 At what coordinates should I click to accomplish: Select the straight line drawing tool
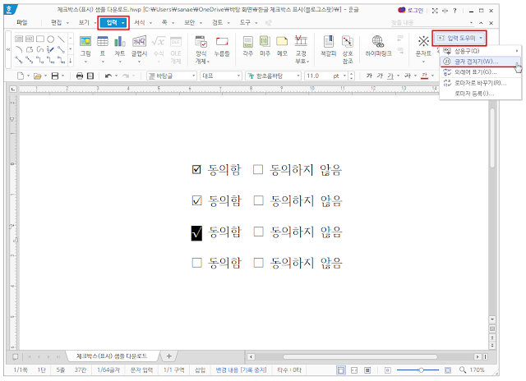click(61, 39)
